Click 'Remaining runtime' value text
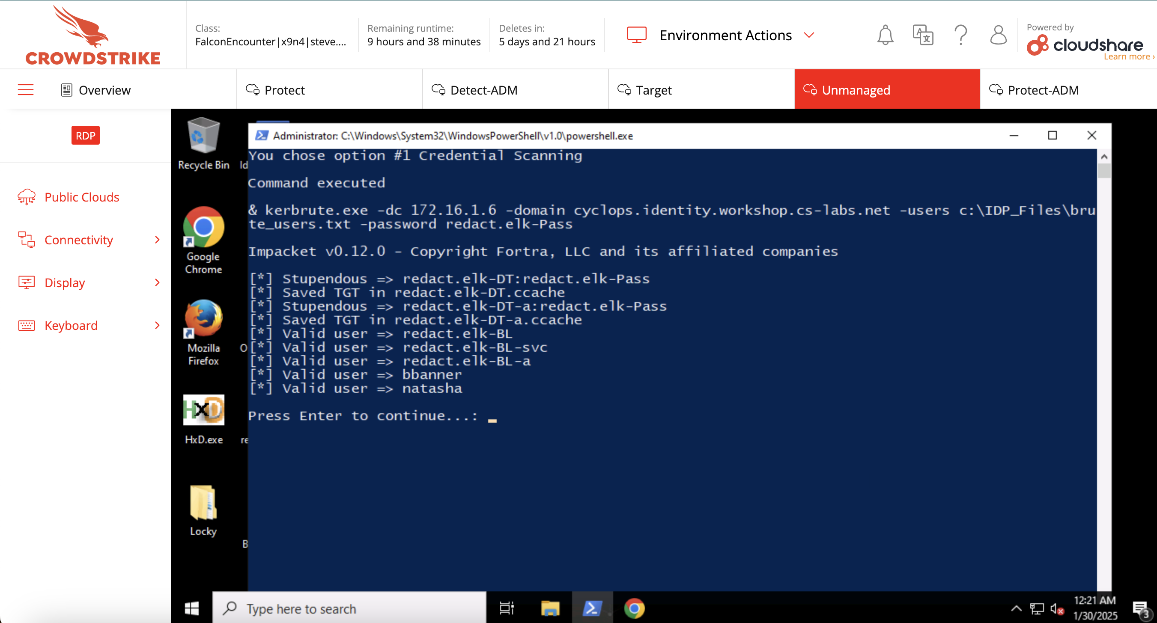1157x623 pixels. [x=423, y=42]
